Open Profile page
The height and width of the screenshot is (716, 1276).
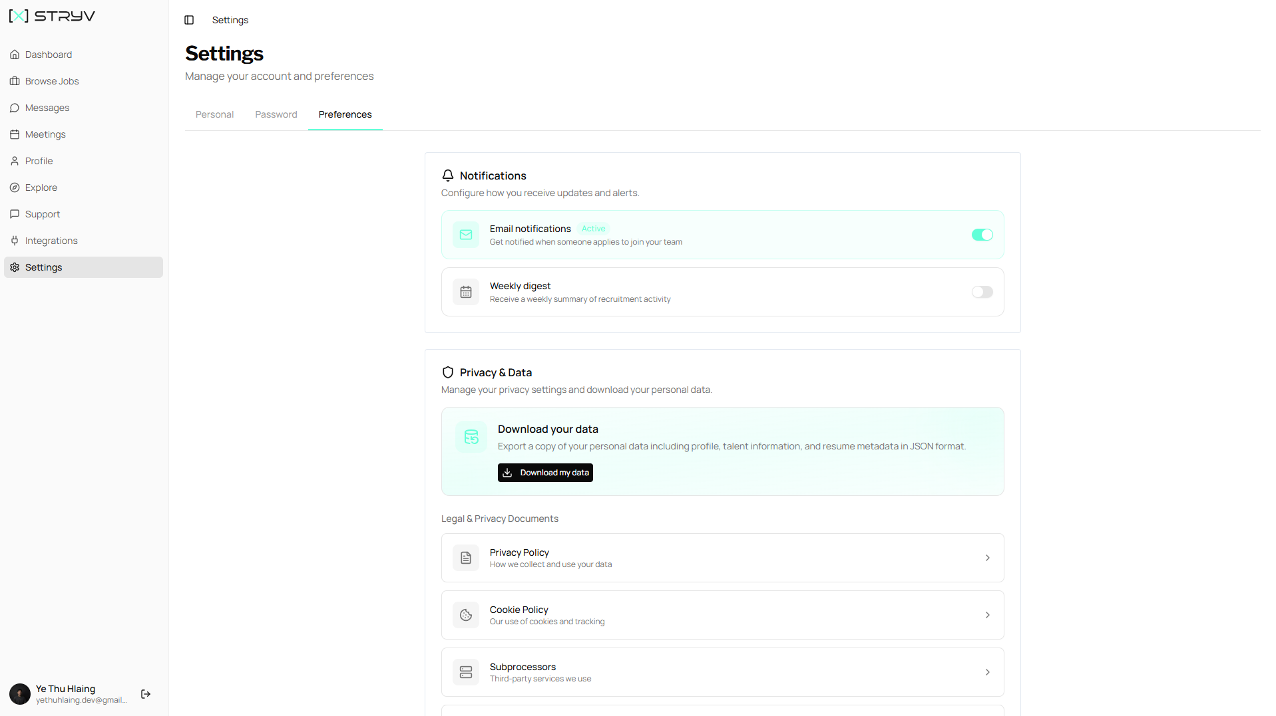coord(83,161)
